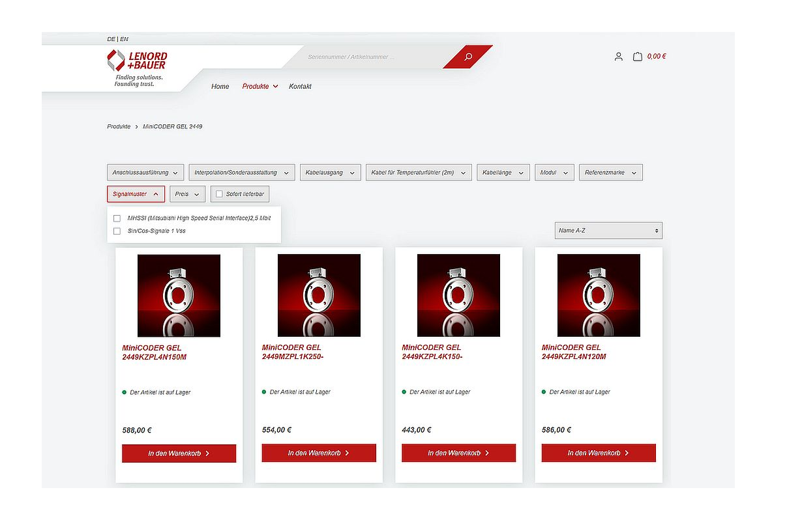The image size is (787, 518).
Task: Click the Lenord+Bauer logo
Action: 136,68
